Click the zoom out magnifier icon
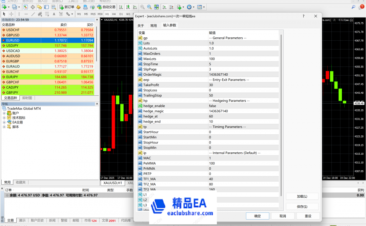366x226 pixels. tap(149, 7)
